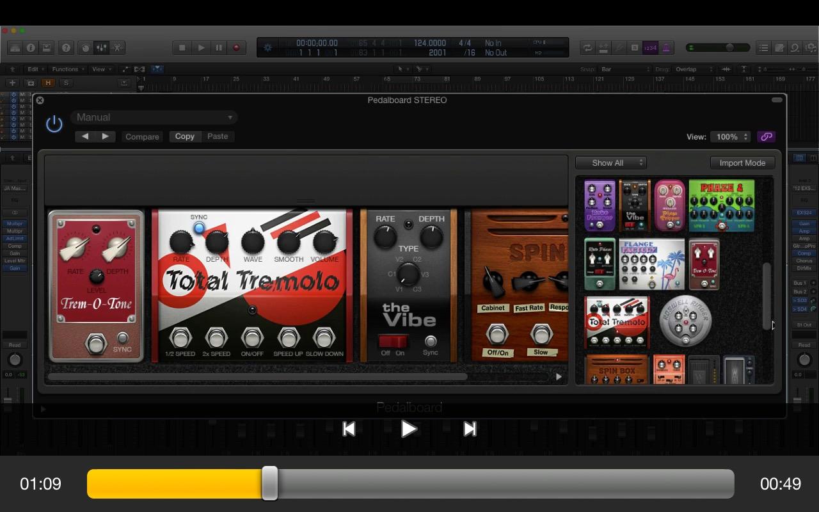Select previous preset with left arrow
This screenshot has width=819, height=512.
pyautogui.click(x=85, y=136)
